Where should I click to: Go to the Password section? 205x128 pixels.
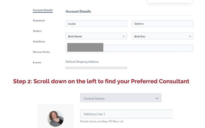[x=39, y=20]
